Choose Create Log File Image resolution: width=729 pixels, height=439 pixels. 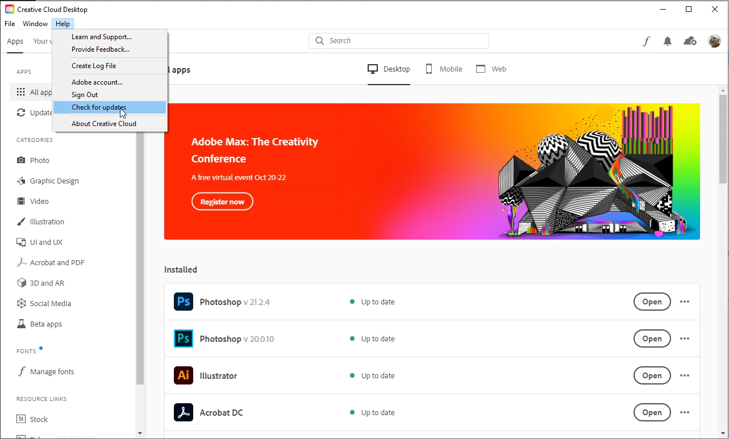[x=110, y=66]
